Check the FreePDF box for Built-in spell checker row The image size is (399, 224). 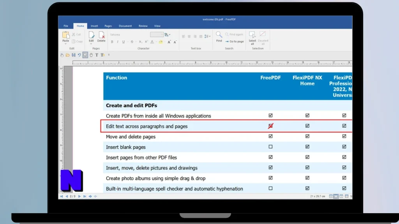(270, 189)
